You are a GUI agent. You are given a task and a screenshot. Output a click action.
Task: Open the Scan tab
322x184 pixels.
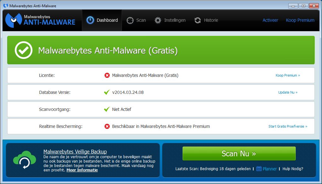coord(136,20)
